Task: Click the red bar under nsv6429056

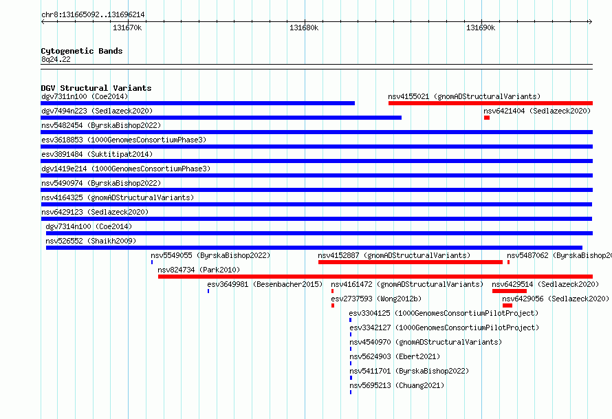Action: point(507,305)
